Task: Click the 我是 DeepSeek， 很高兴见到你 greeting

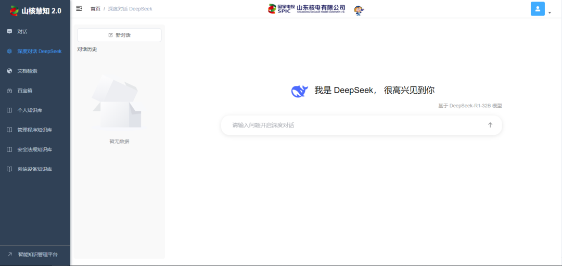Action: coord(375,91)
